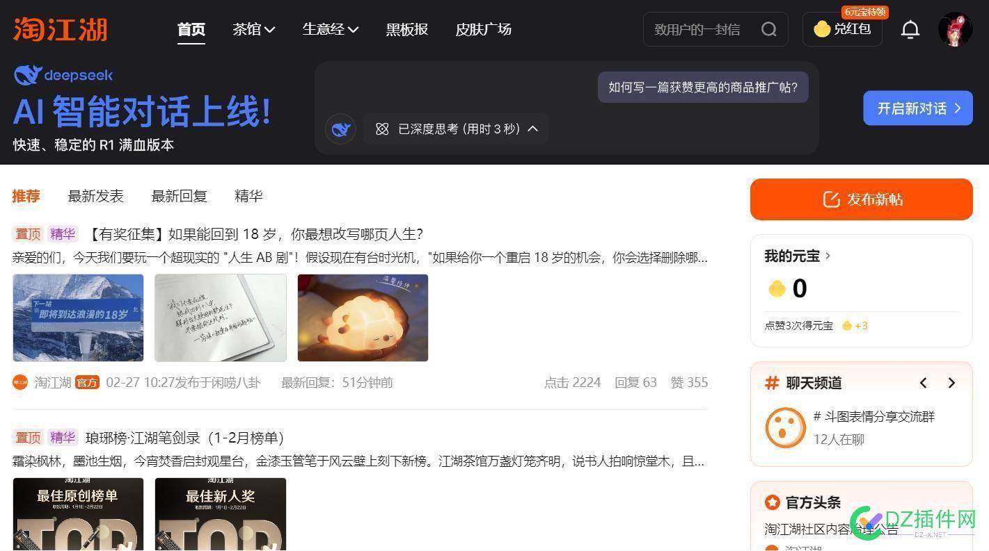
Task: Open the snowy mountain 18岁 thumbnail
Action: click(x=78, y=318)
